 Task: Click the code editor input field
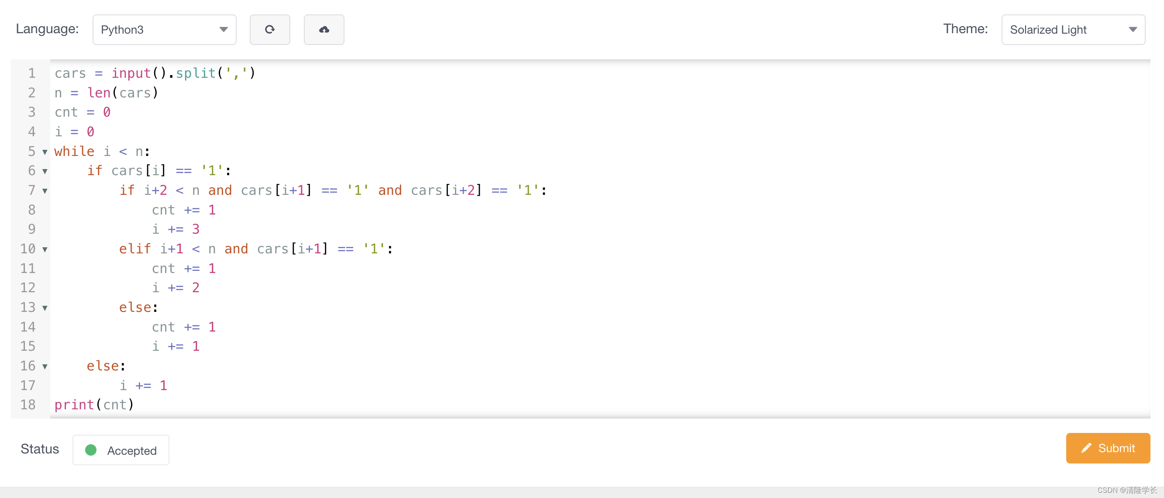(582, 238)
